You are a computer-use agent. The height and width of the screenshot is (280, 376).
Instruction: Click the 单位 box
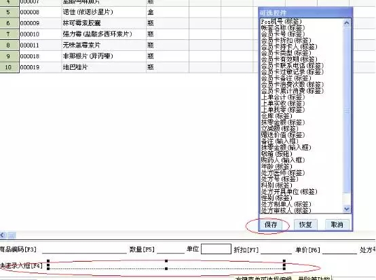pos(216,249)
